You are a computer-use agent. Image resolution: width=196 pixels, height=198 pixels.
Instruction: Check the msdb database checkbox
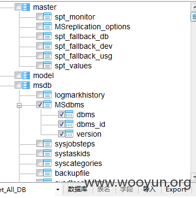coord(18,85)
